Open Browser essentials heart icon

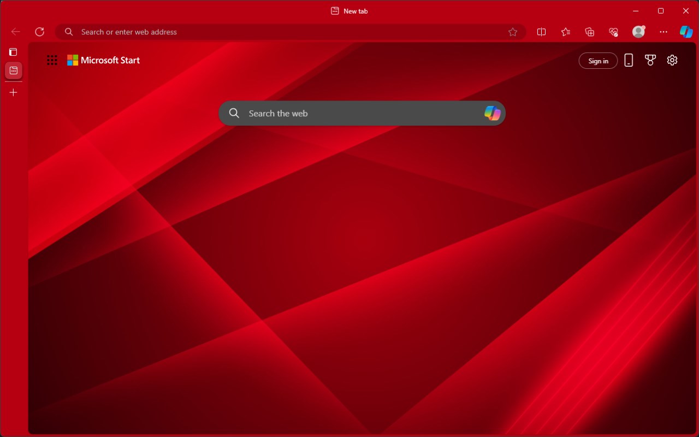(613, 32)
